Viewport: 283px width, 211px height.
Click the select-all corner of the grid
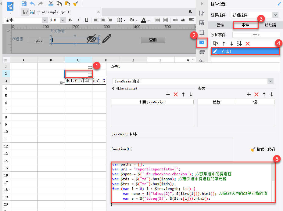5,60
